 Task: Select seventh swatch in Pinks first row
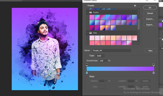pyautogui.click(x=124, y=38)
